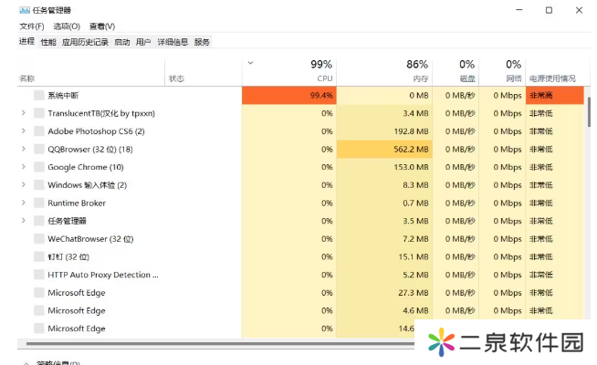Select the Runtime Broker process name
This screenshot has width=597, height=365.
tap(77, 203)
